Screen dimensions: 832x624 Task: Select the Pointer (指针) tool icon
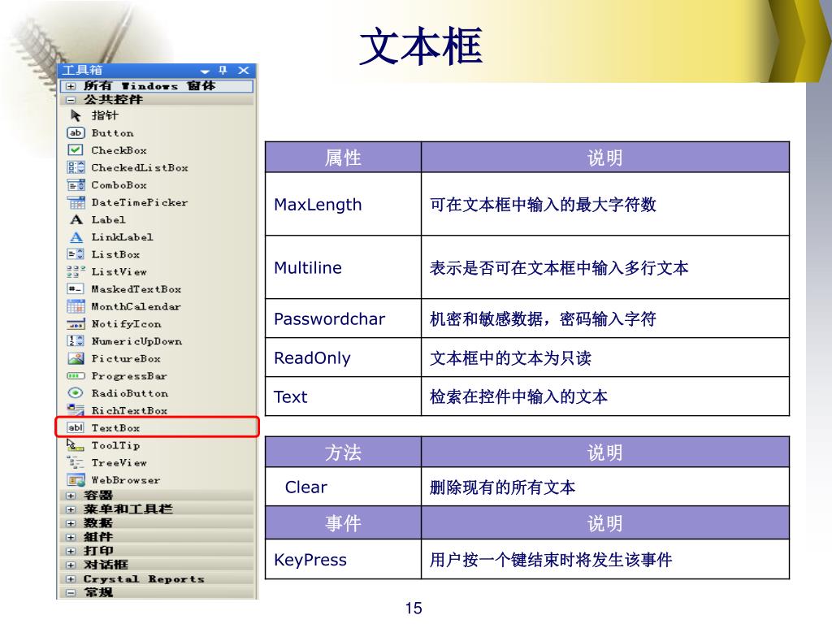click(x=76, y=115)
